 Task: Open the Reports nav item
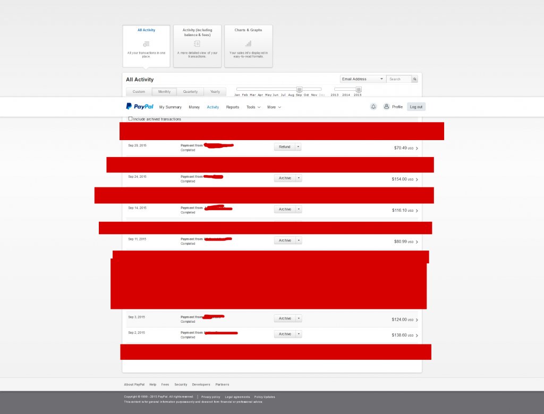click(x=233, y=107)
